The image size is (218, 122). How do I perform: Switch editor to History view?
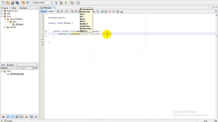[51, 12]
